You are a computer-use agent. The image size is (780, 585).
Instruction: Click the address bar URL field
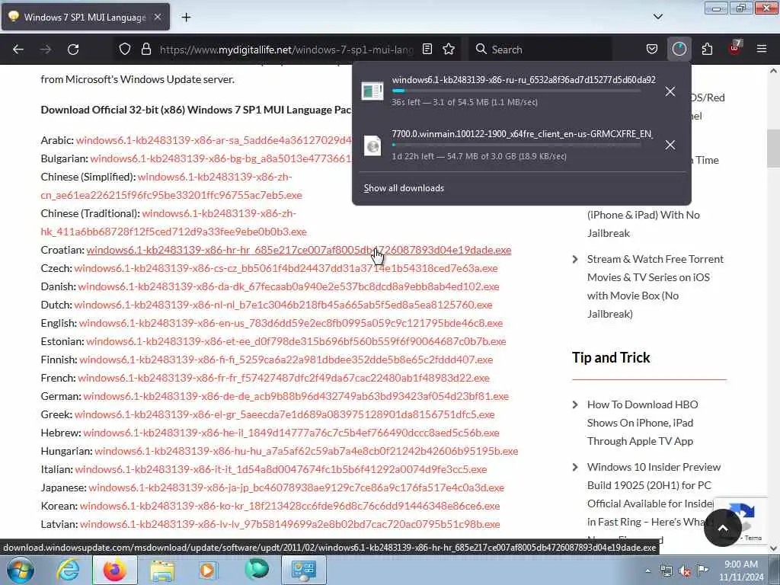pos(286,50)
